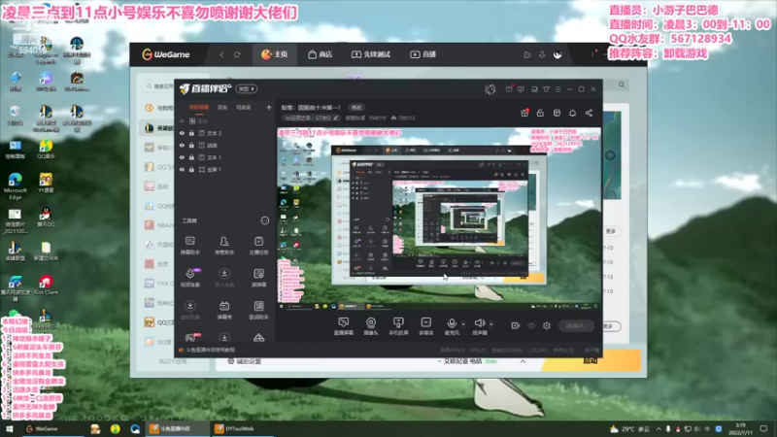
Task: Switch to the first scene tab
Action: tap(199, 107)
